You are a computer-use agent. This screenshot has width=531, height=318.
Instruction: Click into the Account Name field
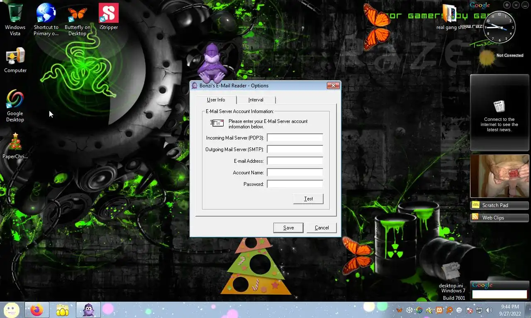click(295, 173)
